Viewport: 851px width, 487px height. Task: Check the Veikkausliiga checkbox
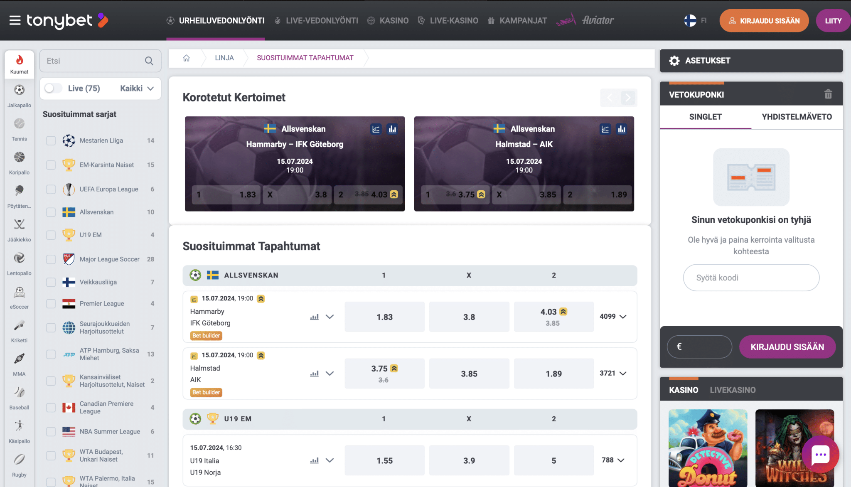(x=51, y=282)
